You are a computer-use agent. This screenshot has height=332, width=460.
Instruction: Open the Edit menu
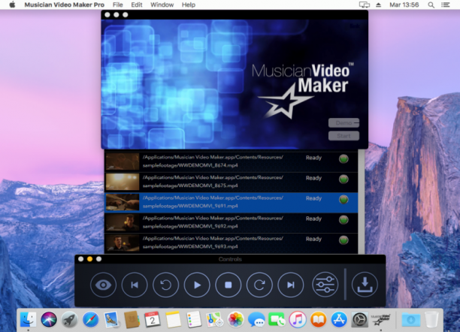(136, 5)
